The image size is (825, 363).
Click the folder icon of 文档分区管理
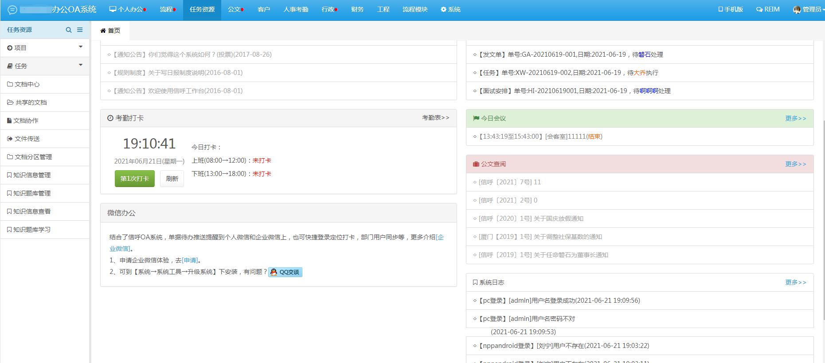[x=10, y=157]
